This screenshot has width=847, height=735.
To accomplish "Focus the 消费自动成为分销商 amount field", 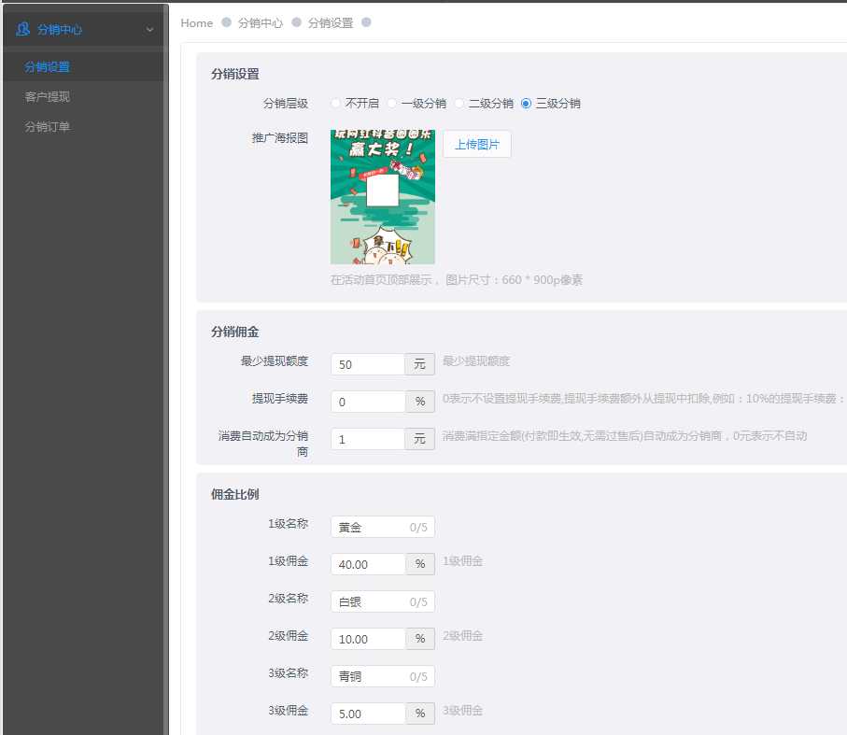I will (x=368, y=439).
